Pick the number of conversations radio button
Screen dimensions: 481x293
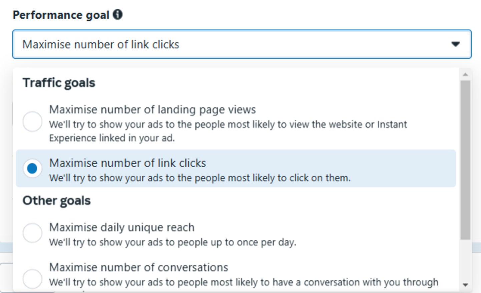pos(32,278)
